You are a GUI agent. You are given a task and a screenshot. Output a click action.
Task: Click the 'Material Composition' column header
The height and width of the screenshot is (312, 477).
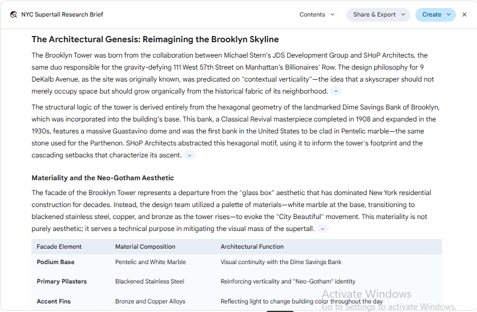145,246
